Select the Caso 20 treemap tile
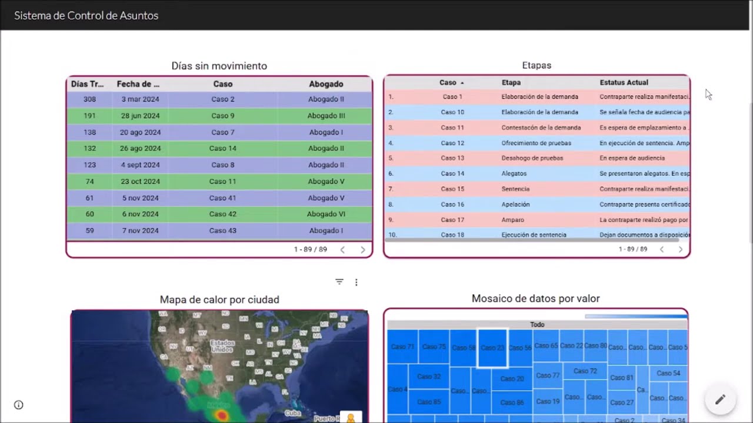Screen dimensions: 753x423 [x=512, y=379]
